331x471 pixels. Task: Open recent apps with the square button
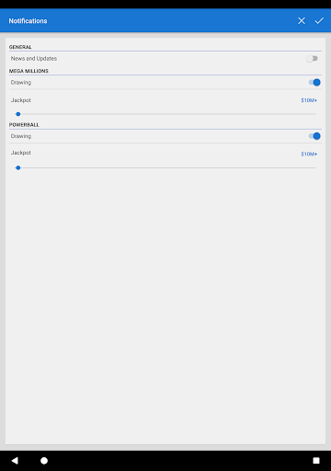[316, 461]
